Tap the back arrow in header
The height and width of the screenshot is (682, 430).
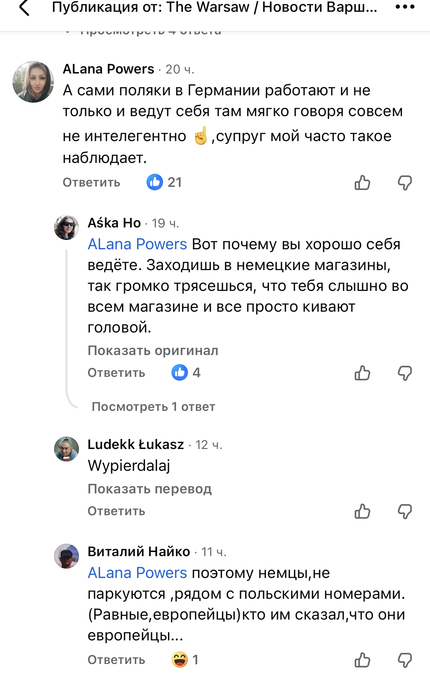[24, 8]
